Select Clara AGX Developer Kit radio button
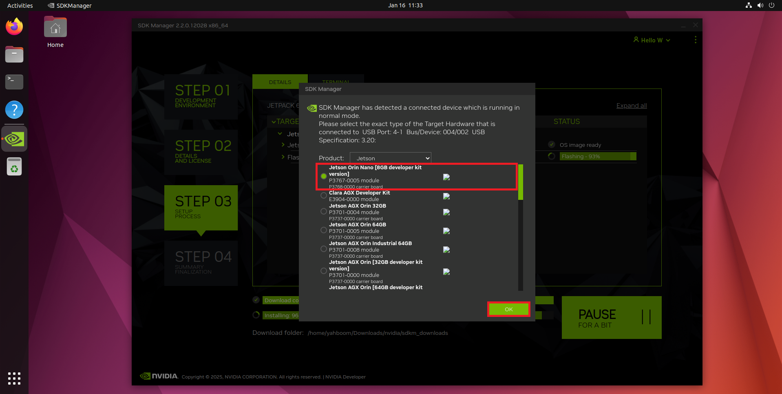 tap(324, 196)
